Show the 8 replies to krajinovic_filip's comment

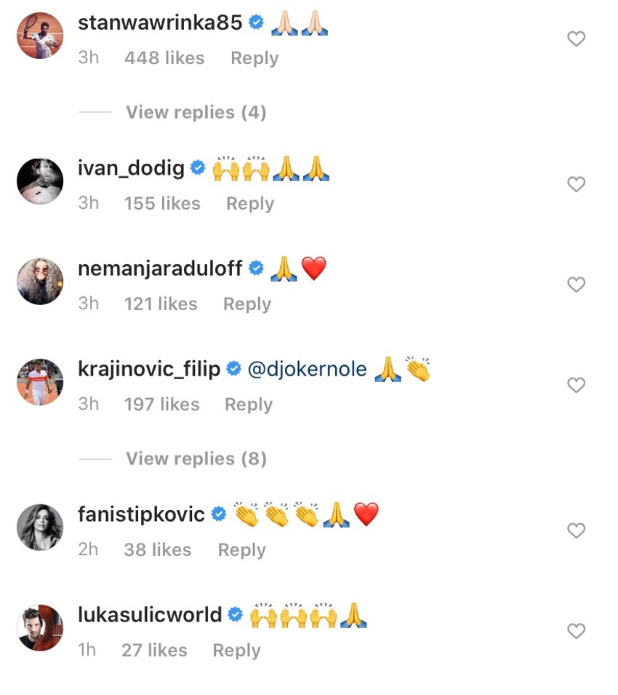tap(196, 458)
